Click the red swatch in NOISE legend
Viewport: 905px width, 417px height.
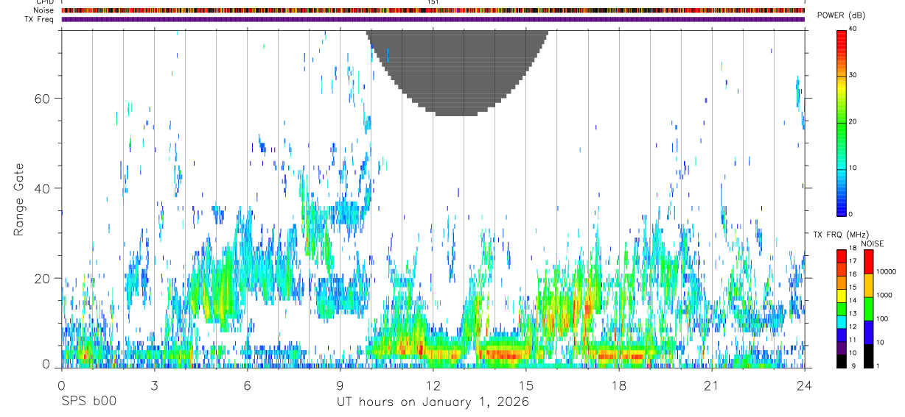point(868,262)
